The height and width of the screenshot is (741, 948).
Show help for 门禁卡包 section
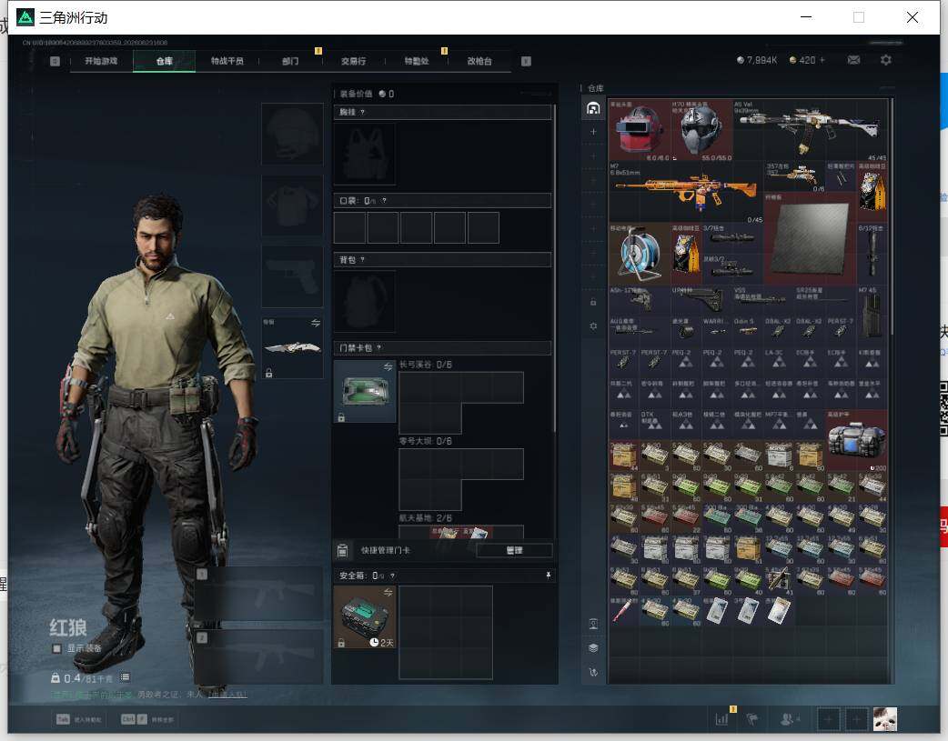379,347
